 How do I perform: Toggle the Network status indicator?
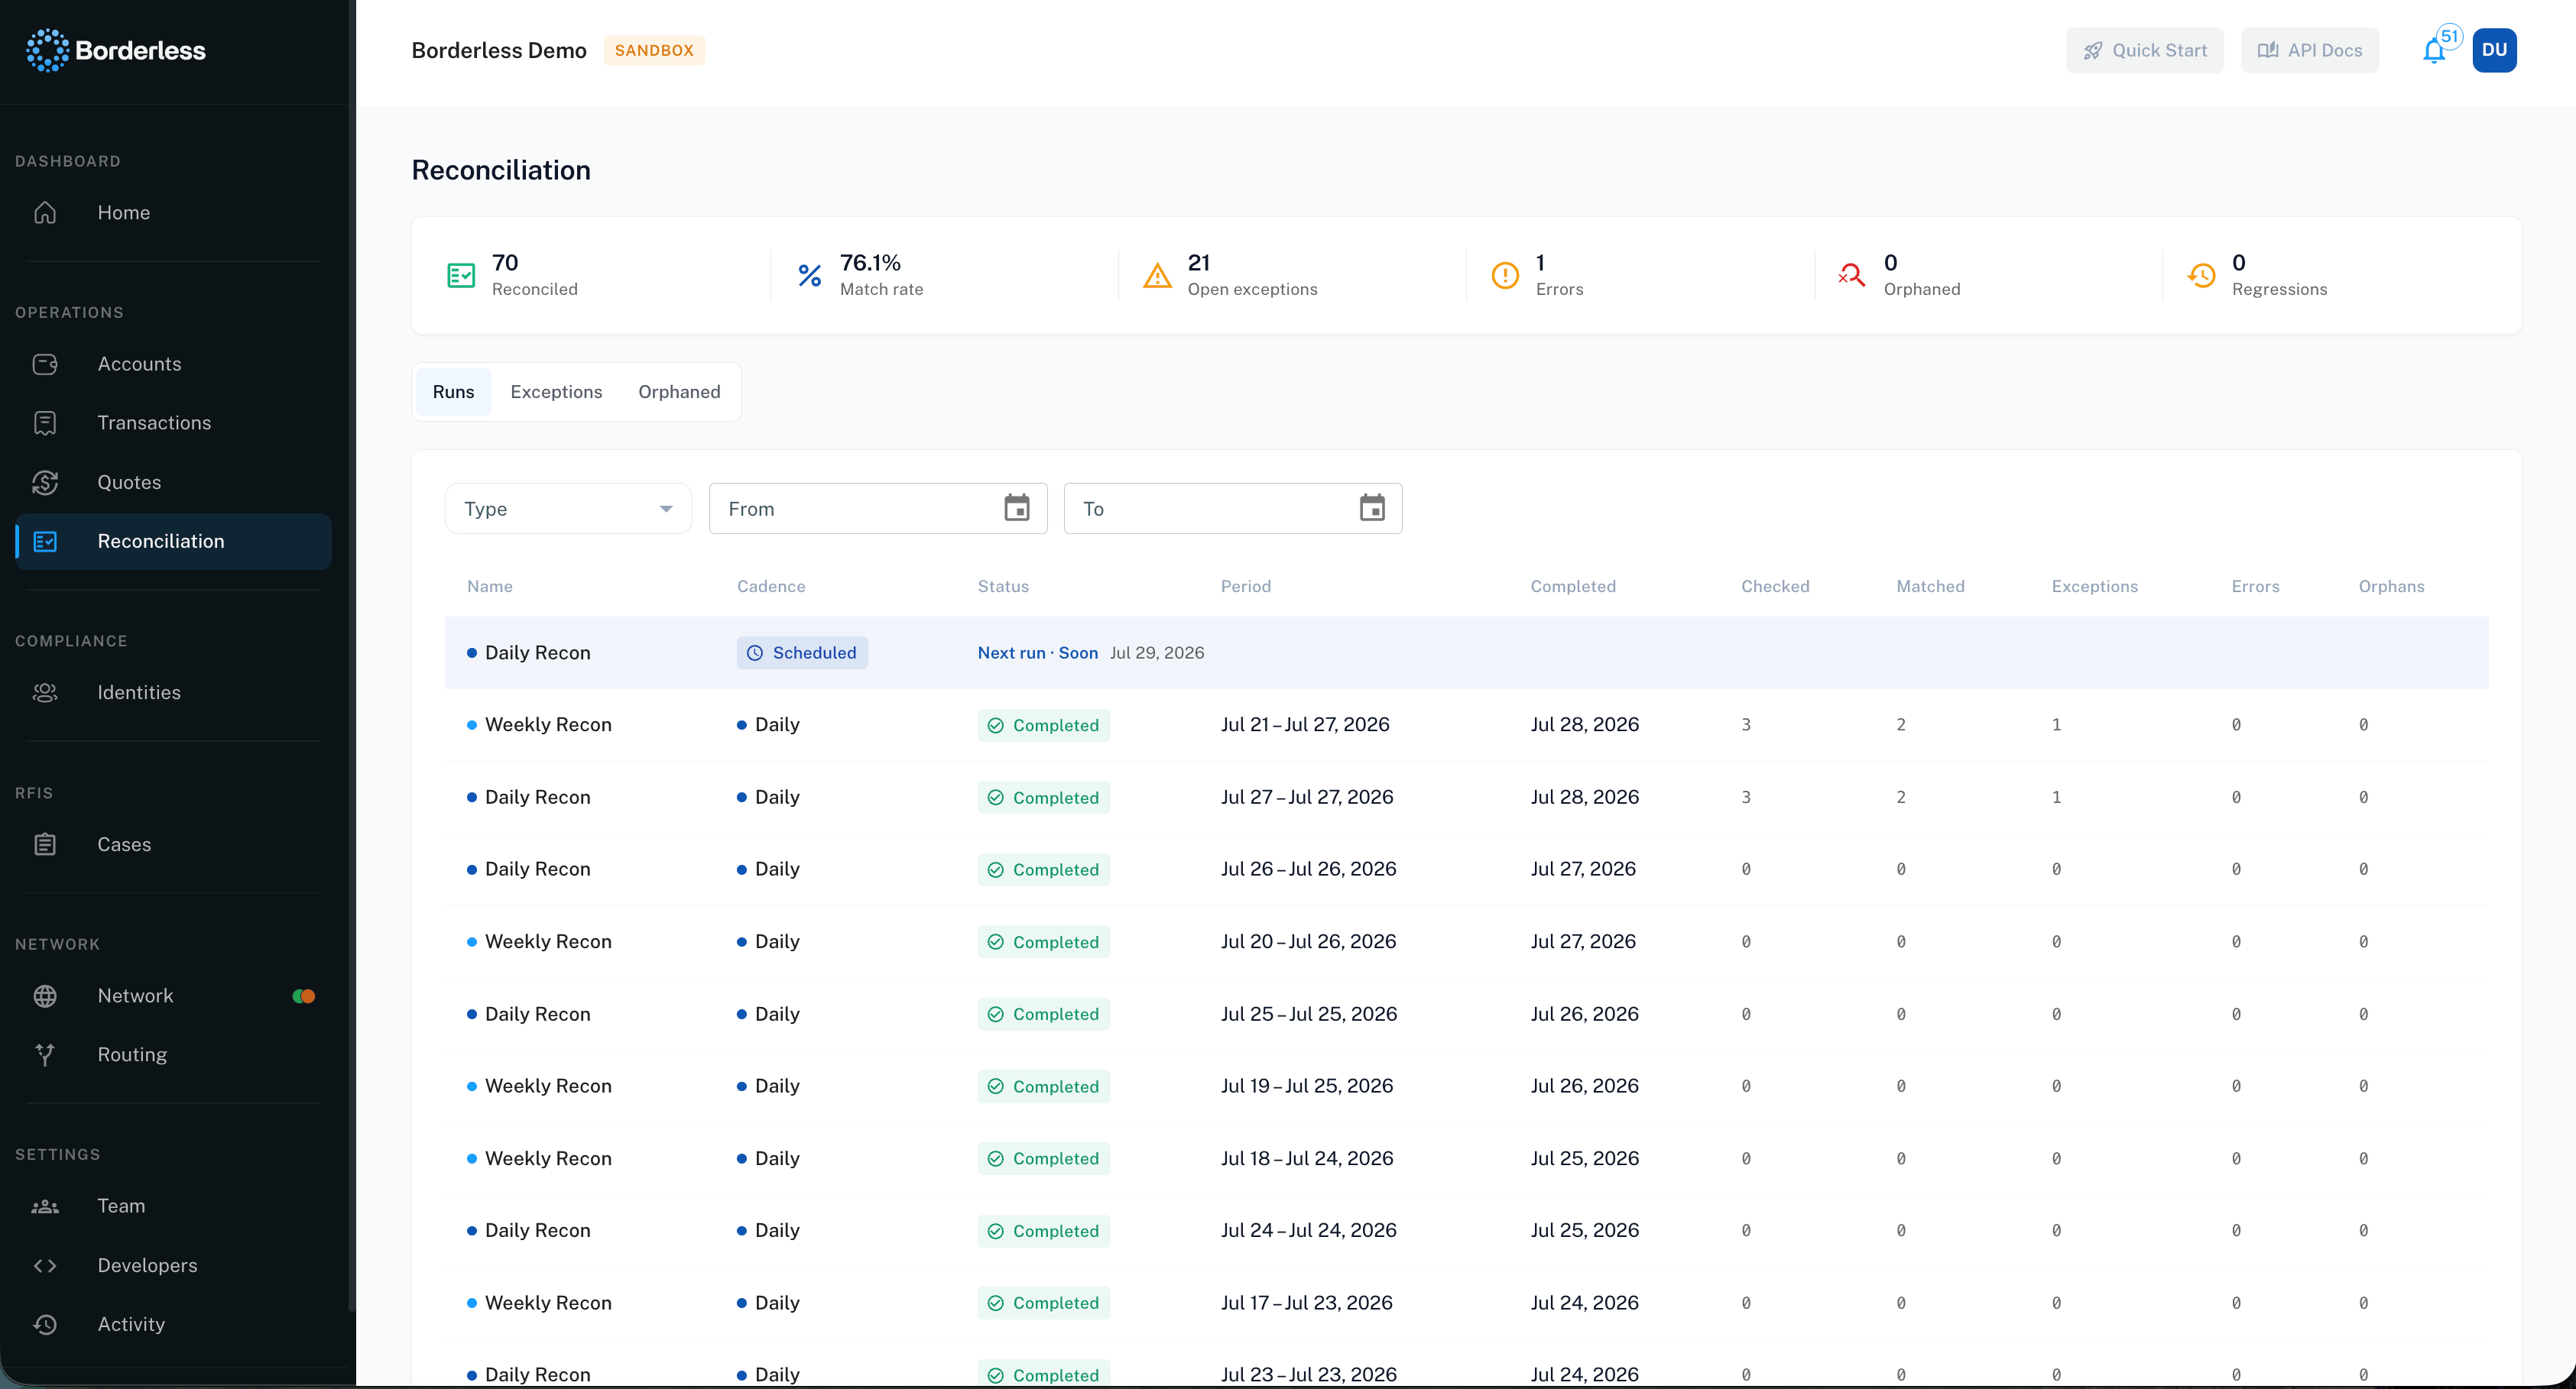click(304, 996)
